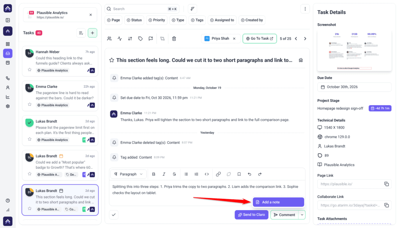This screenshot has height=228, width=399.
Task: Delete the task with the trash icon
Action: [x=174, y=39]
